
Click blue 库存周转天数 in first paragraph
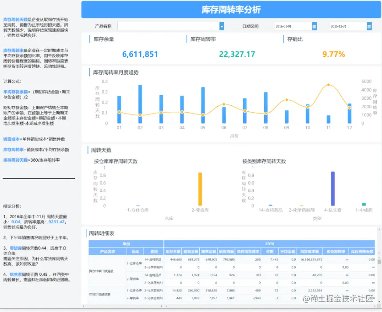click(x=16, y=20)
